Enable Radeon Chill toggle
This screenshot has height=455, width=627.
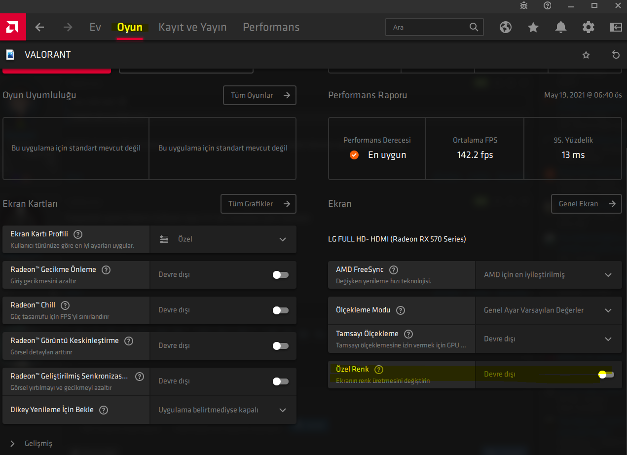pos(281,310)
